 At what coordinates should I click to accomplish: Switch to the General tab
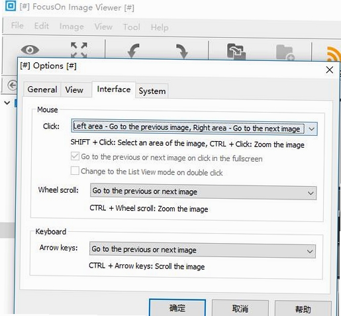[42, 89]
